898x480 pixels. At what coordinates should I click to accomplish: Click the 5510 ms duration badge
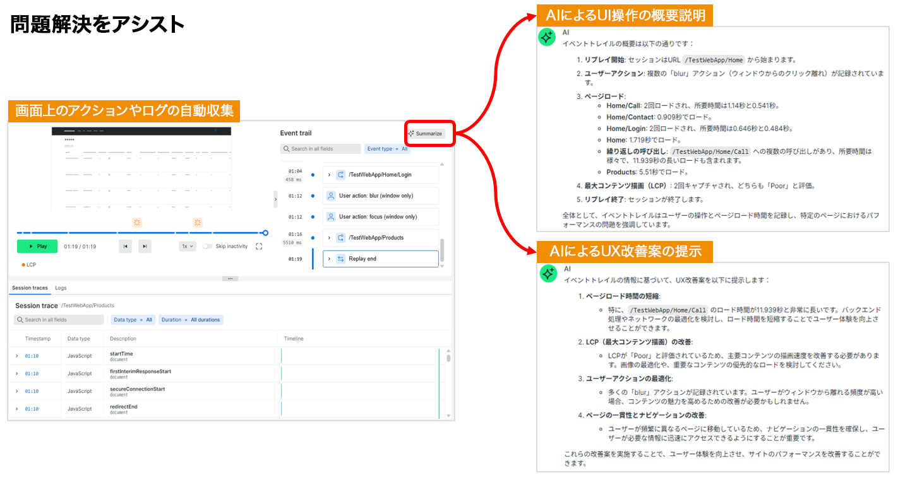292,243
